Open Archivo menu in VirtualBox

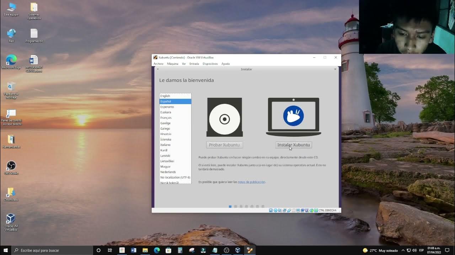[158, 64]
